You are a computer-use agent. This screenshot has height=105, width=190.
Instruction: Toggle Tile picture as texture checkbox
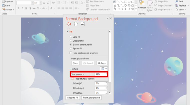tap(72, 79)
